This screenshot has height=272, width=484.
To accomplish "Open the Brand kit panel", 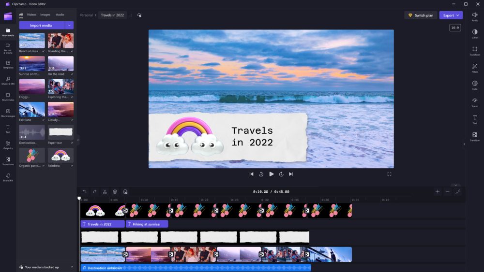I will coord(8,177).
